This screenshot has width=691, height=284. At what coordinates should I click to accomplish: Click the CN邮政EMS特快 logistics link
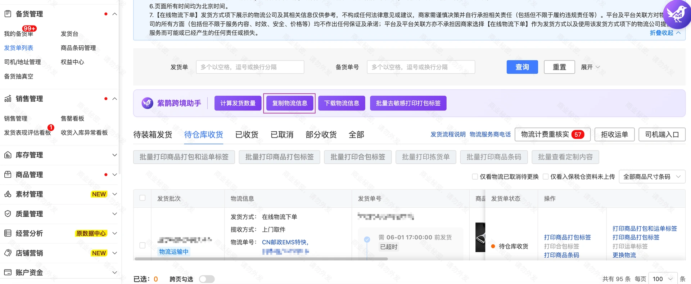click(x=285, y=242)
